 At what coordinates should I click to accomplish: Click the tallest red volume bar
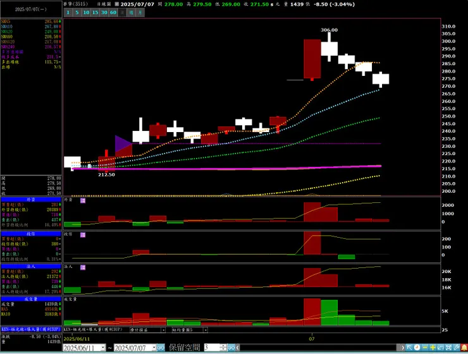tap(312, 312)
